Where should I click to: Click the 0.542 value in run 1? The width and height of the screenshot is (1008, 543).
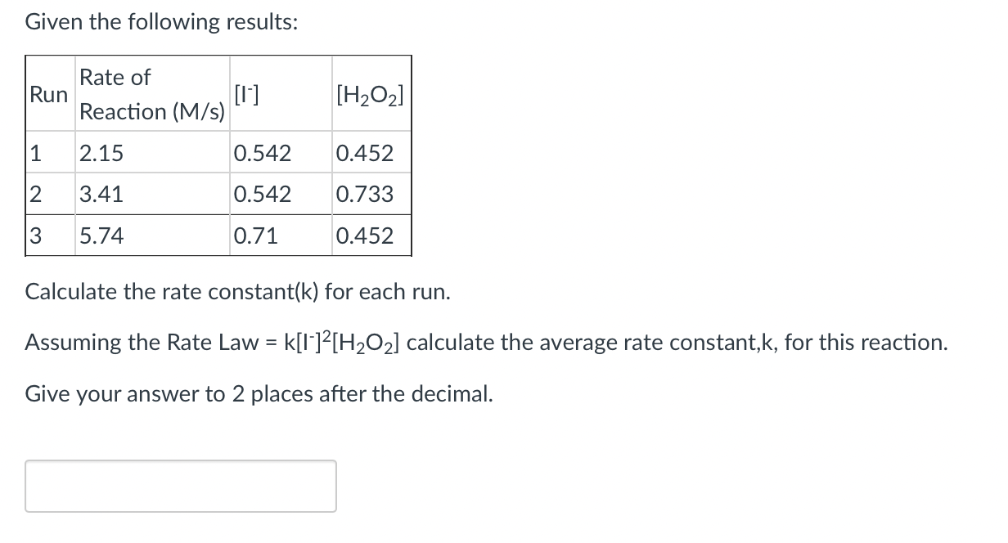[262, 153]
